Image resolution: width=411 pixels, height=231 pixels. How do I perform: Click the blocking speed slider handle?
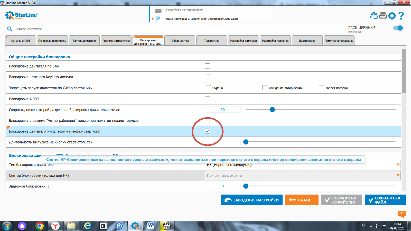(x=272, y=110)
